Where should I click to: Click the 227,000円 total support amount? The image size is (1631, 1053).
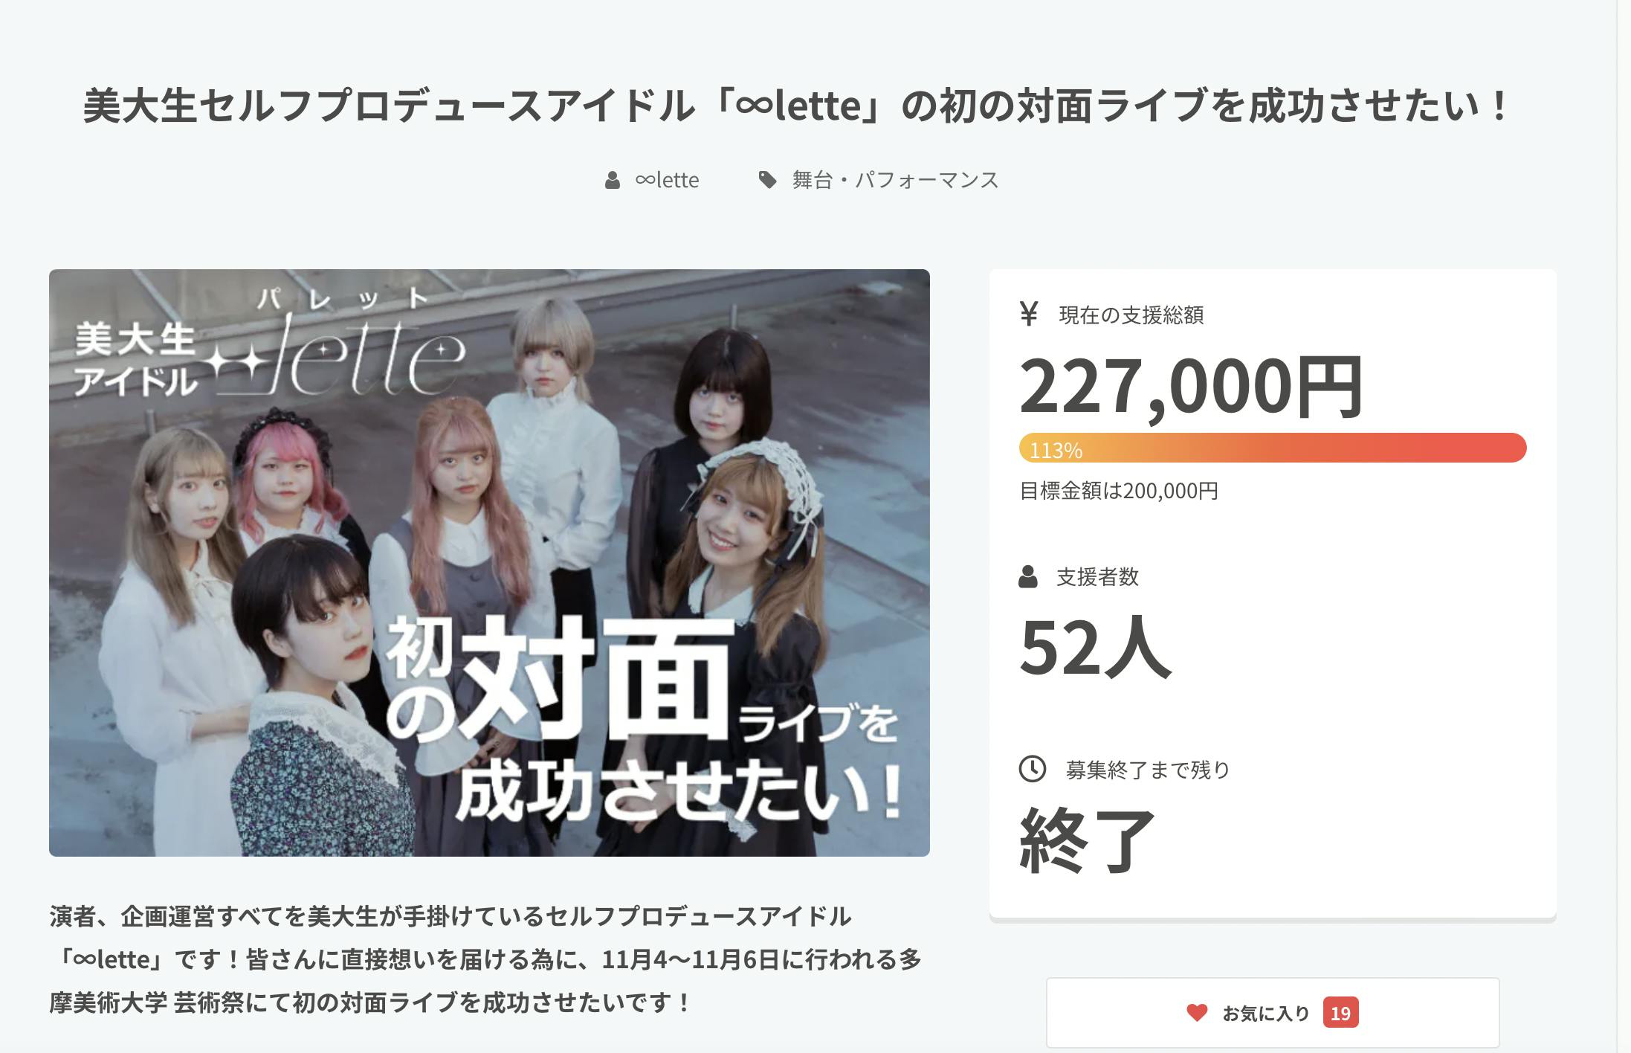click(1191, 387)
